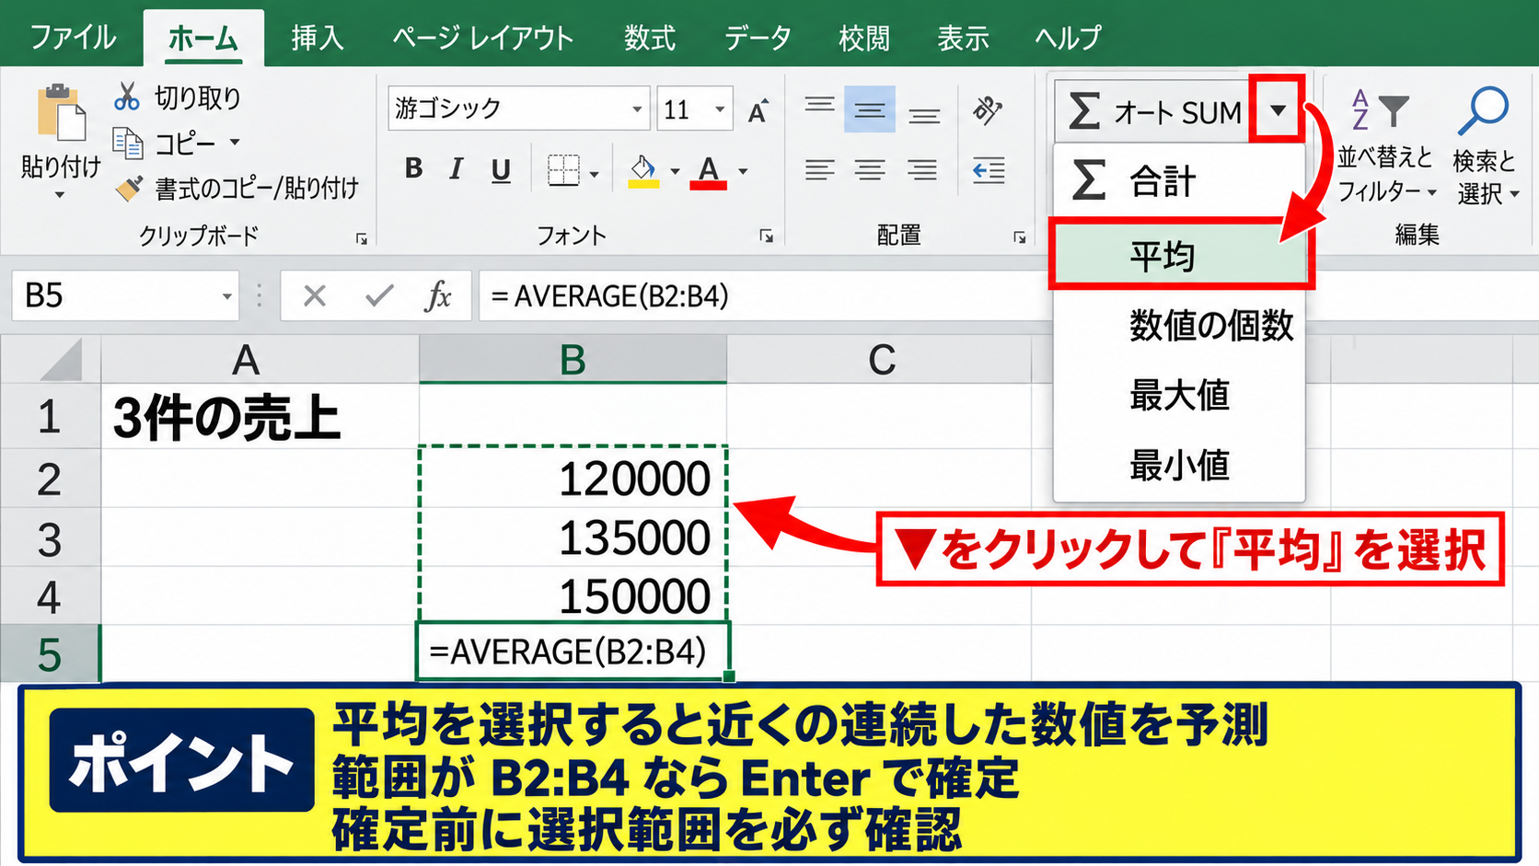
Task: Open Insert Function with the fx icon
Action: [x=439, y=296]
